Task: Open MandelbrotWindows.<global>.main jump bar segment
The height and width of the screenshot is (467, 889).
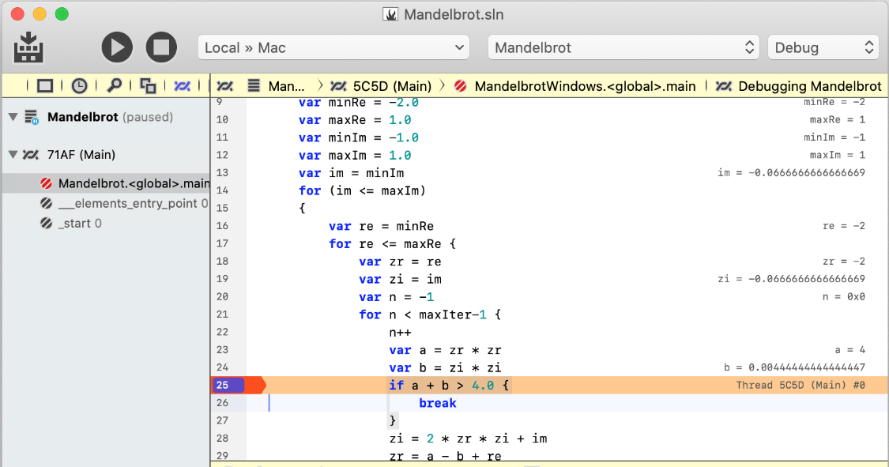Action: (585, 86)
